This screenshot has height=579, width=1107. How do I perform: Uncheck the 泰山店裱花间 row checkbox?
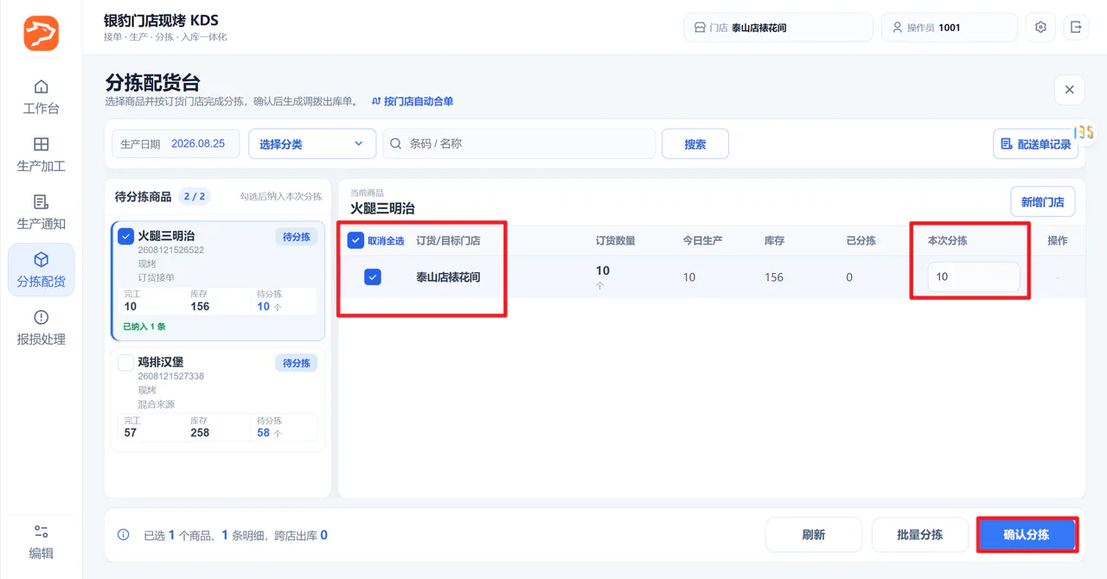point(373,277)
